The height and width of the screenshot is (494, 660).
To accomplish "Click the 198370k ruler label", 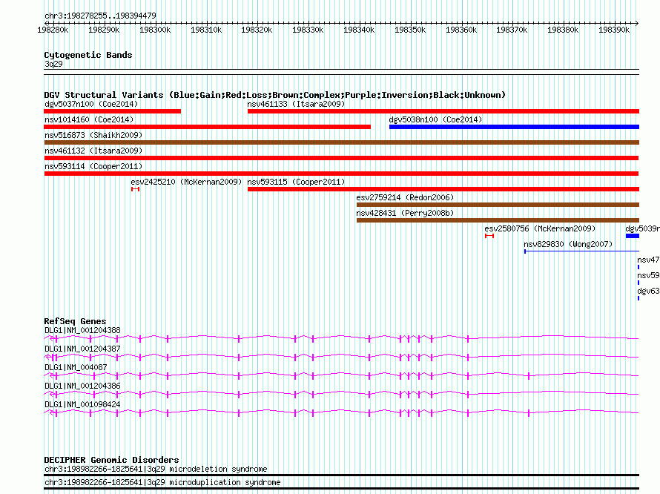I will [512, 30].
